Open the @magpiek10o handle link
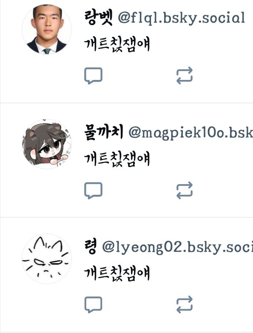 [x=190, y=133]
